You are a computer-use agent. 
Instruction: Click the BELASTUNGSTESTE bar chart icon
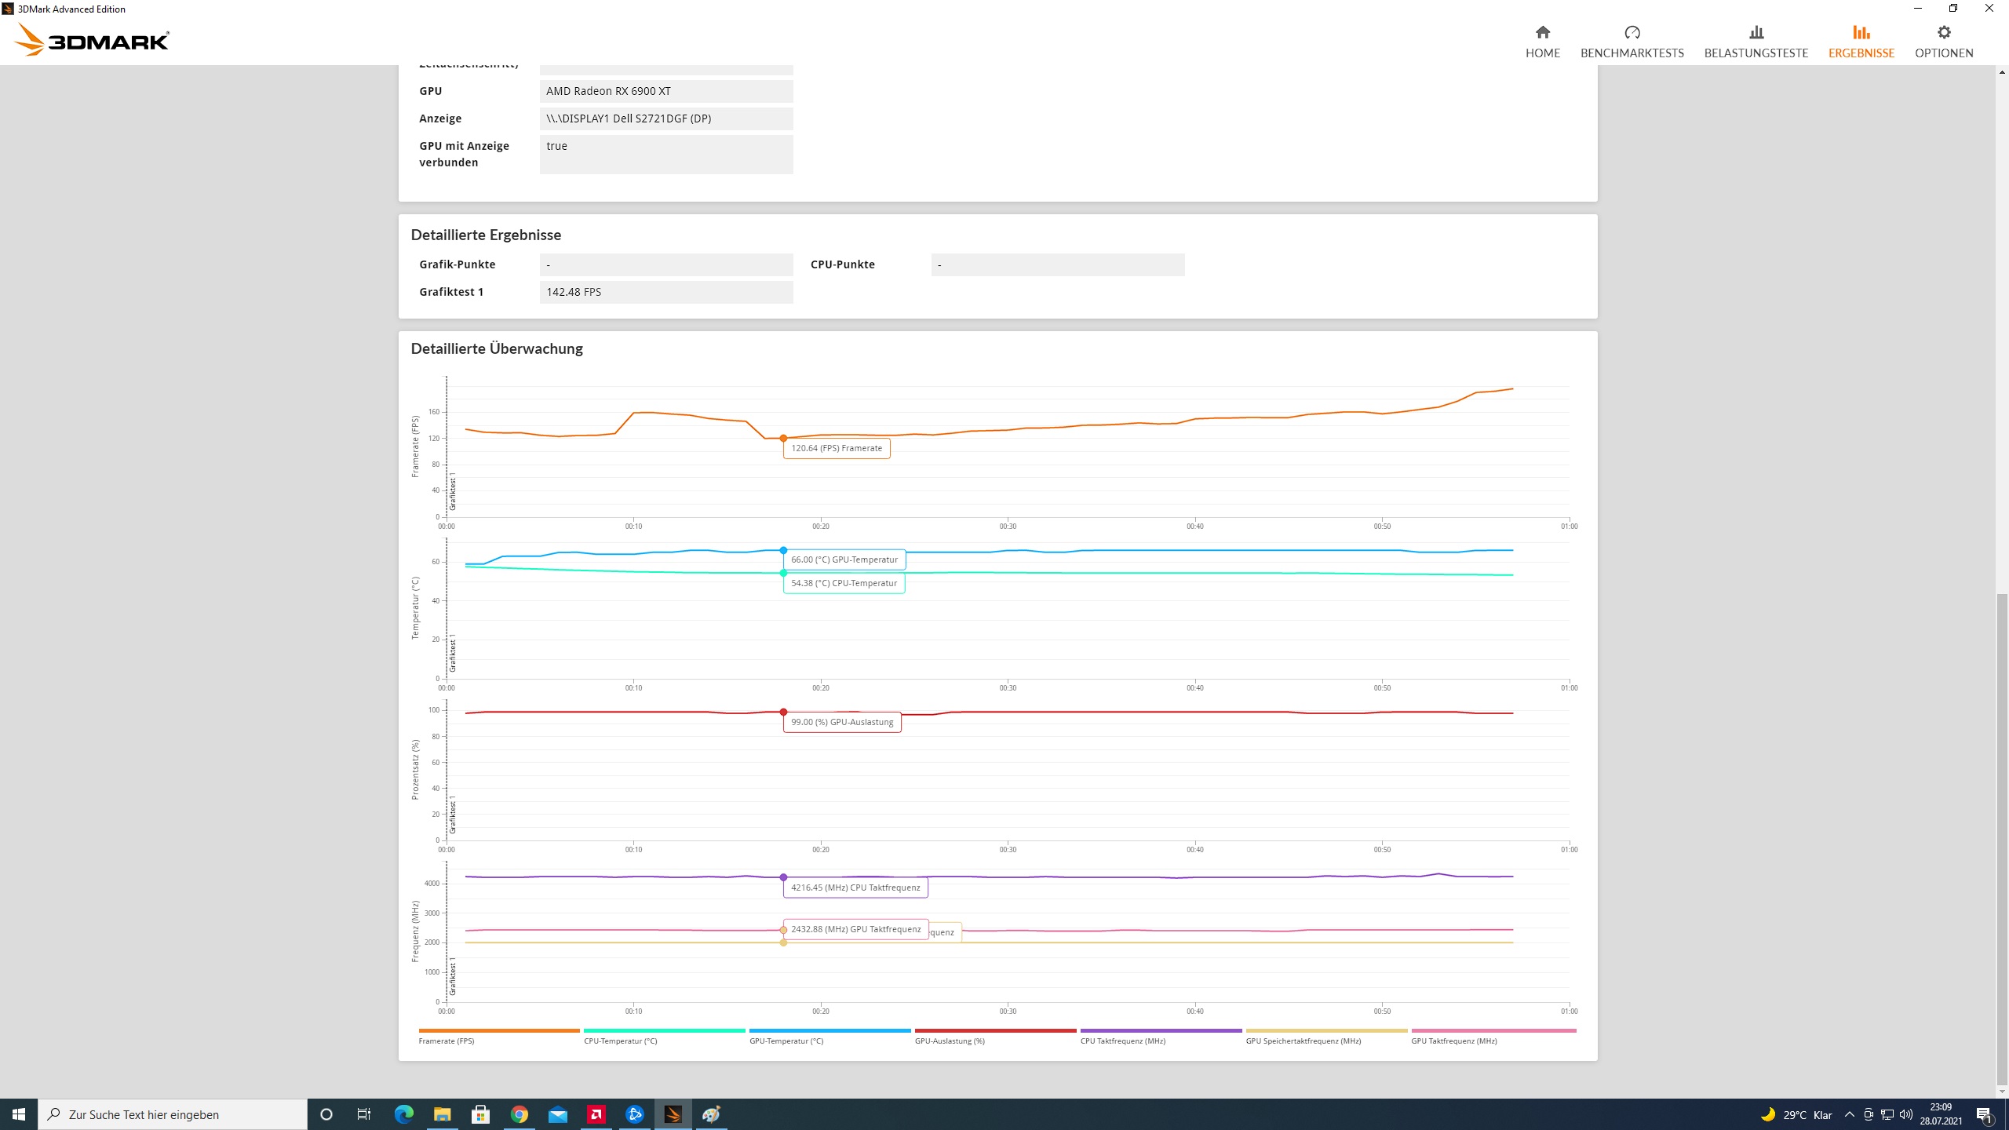(1756, 32)
